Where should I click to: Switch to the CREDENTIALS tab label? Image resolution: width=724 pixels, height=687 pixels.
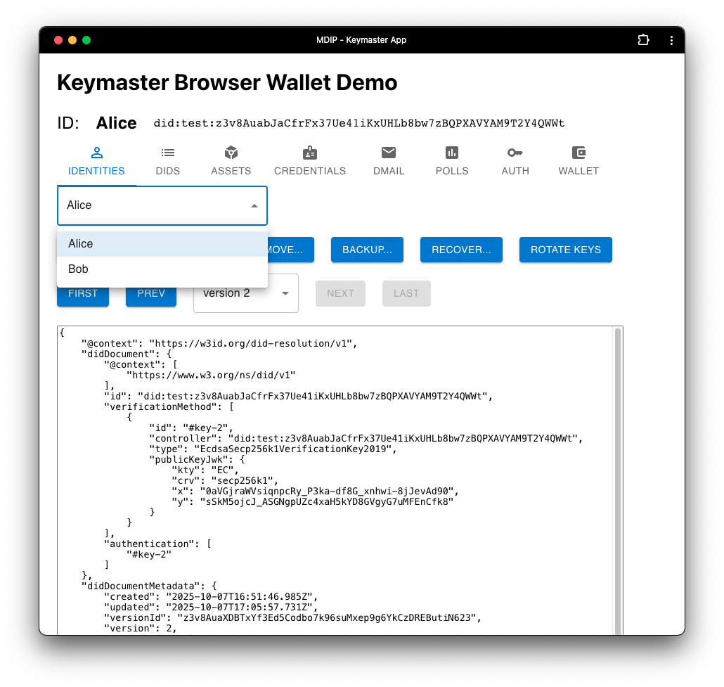click(x=310, y=171)
